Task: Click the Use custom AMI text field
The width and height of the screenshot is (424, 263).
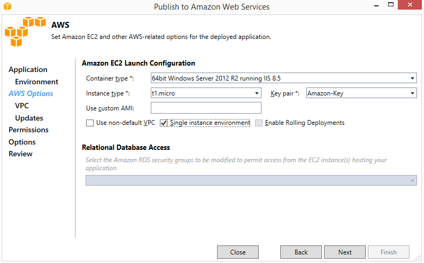Action: pyautogui.click(x=206, y=108)
